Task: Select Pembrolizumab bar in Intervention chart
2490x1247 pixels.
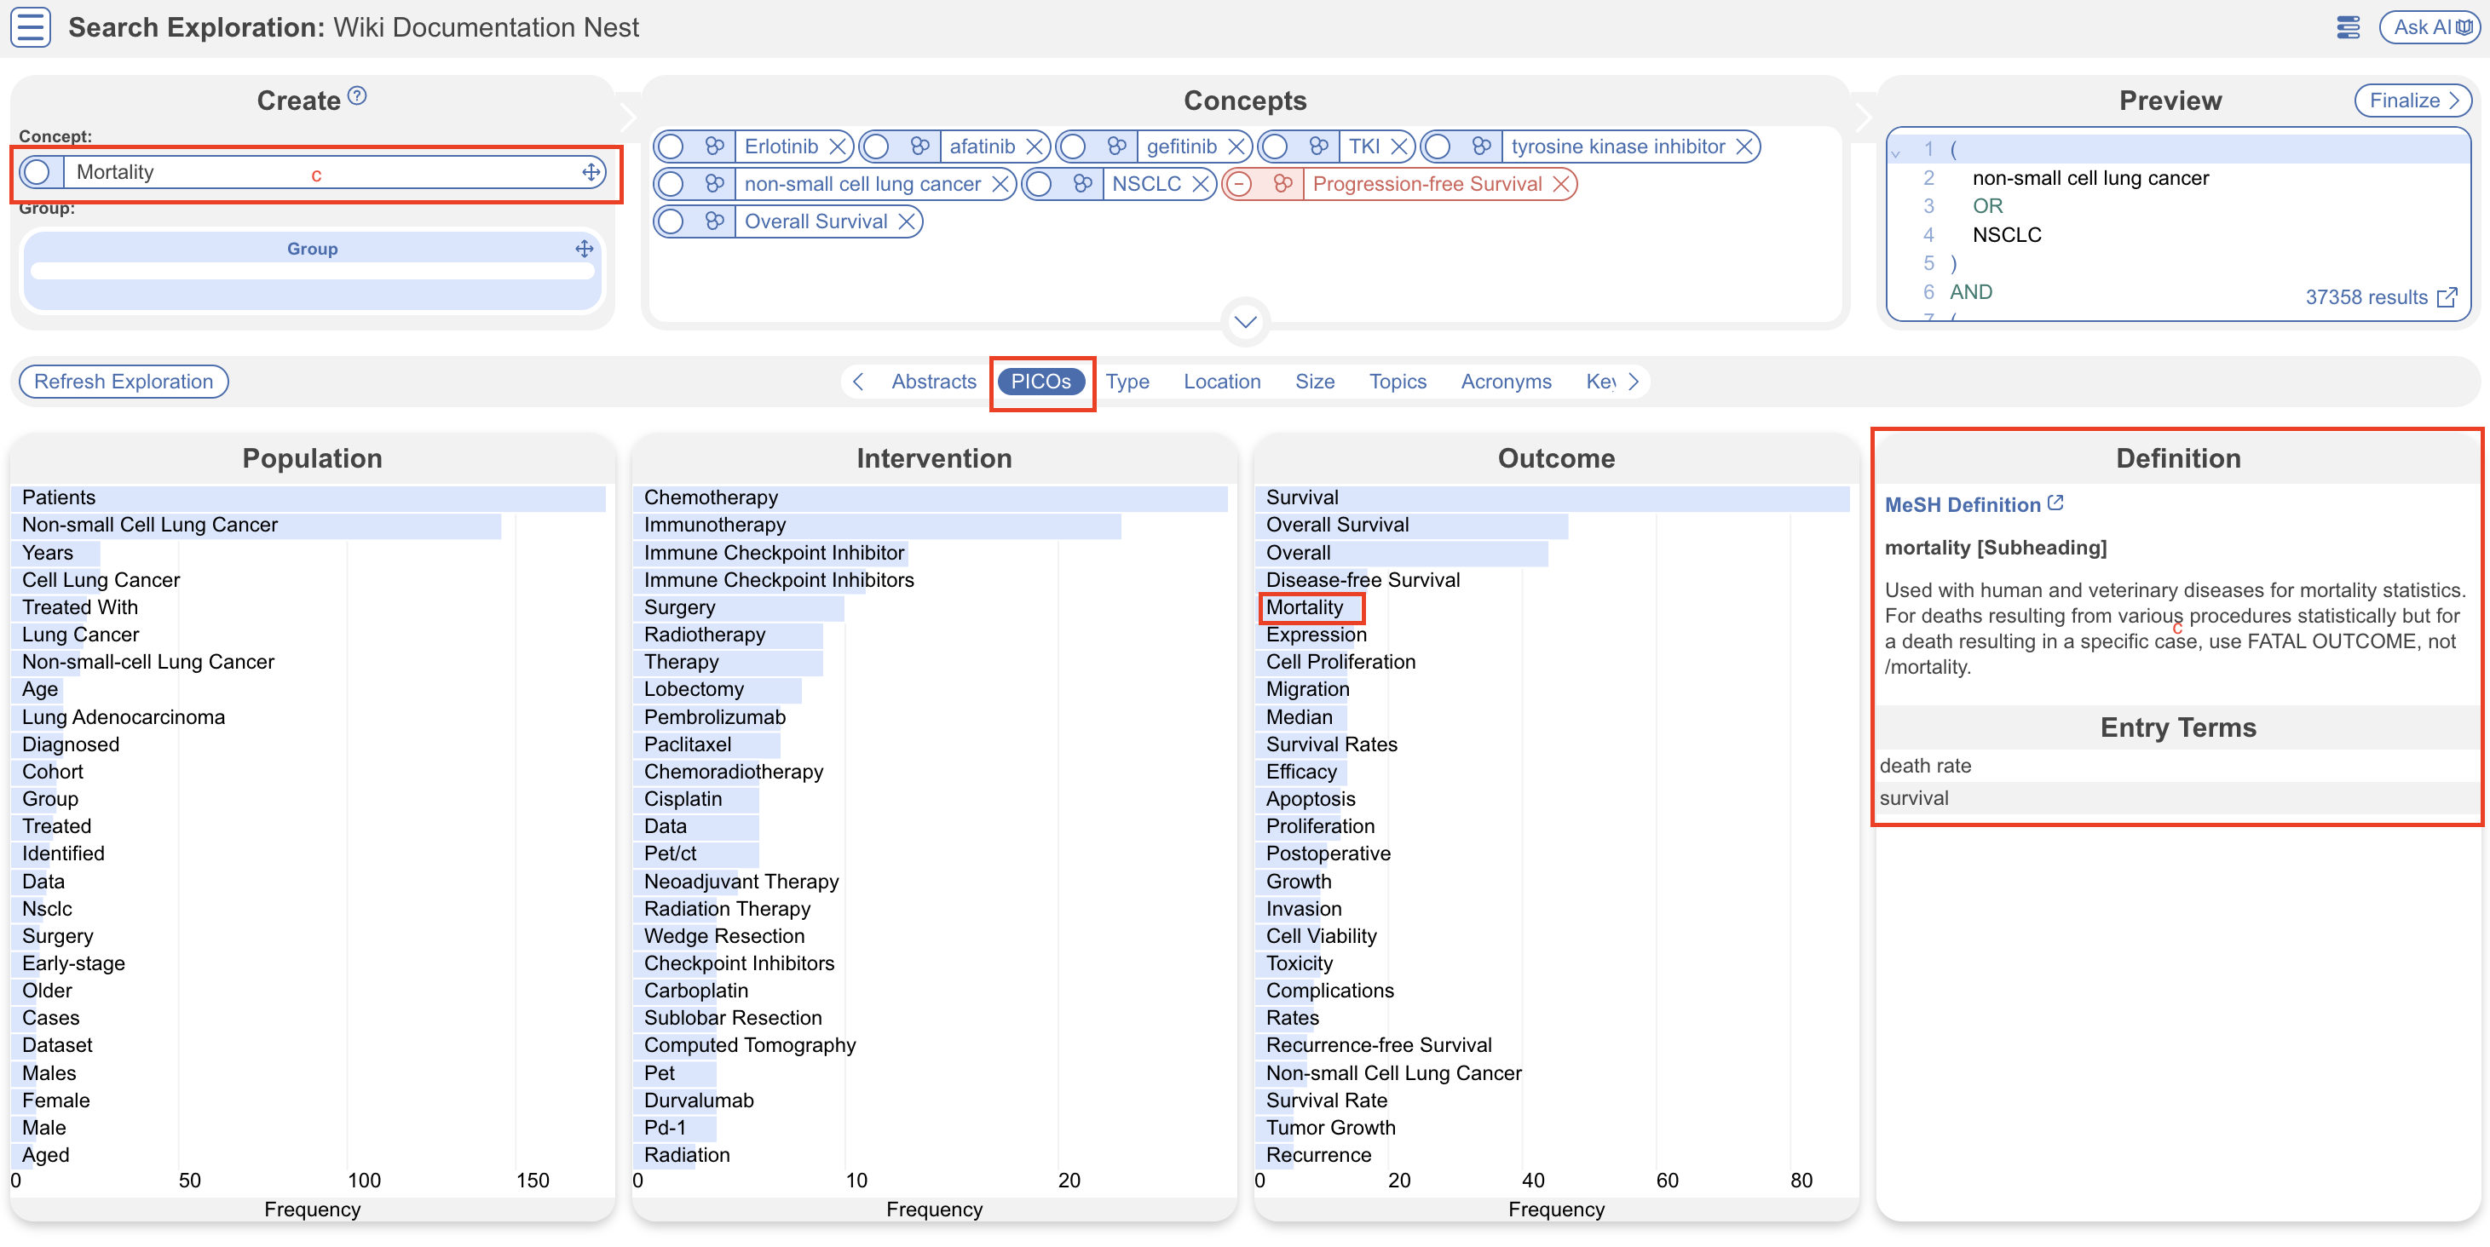Action: pyautogui.click(x=714, y=716)
